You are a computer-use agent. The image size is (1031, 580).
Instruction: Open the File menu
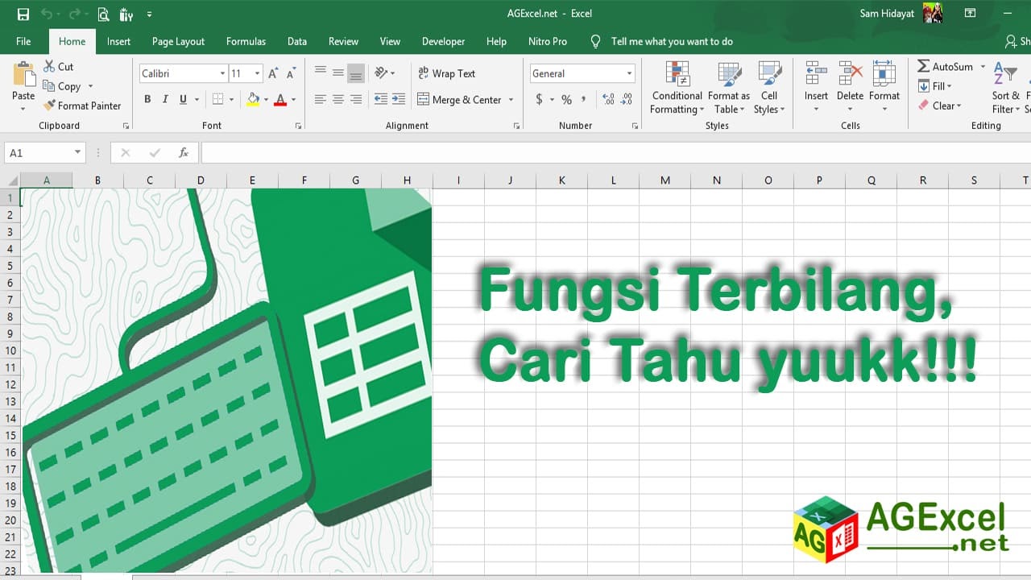[x=23, y=41]
